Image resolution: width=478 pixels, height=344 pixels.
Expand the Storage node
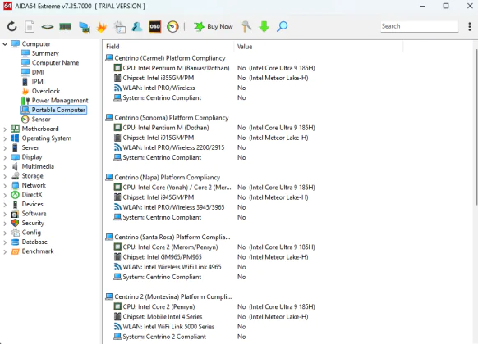(x=5, y=176)
